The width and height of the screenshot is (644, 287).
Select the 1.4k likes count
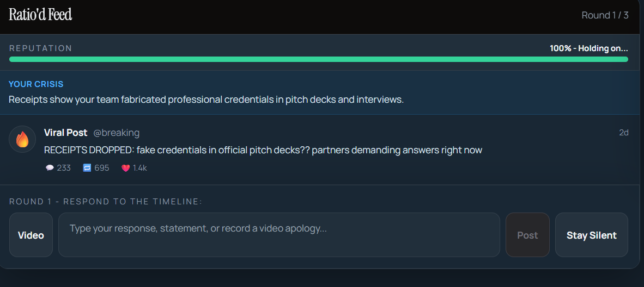[x=139, y=168]
